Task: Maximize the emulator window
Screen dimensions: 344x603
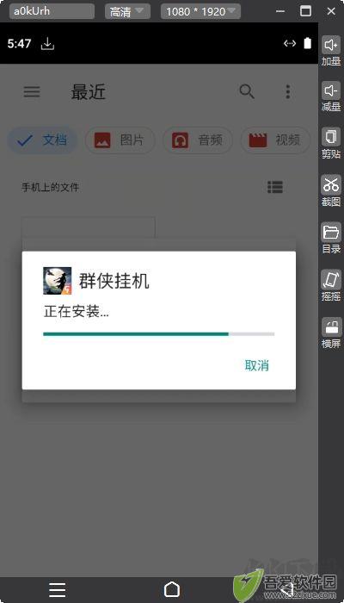Action: coord(305,11)
